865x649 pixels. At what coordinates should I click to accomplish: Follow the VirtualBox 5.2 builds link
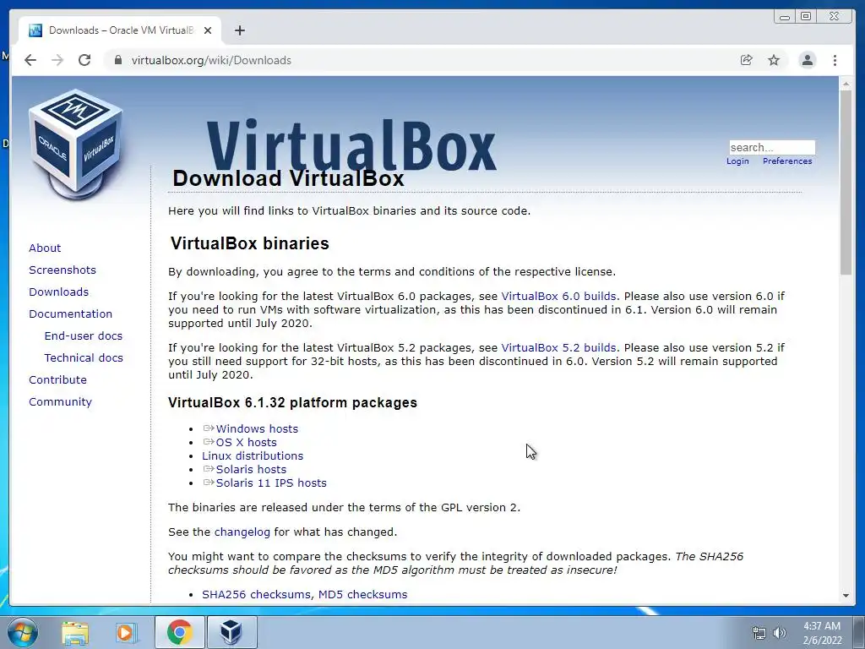tap(558, 347)
